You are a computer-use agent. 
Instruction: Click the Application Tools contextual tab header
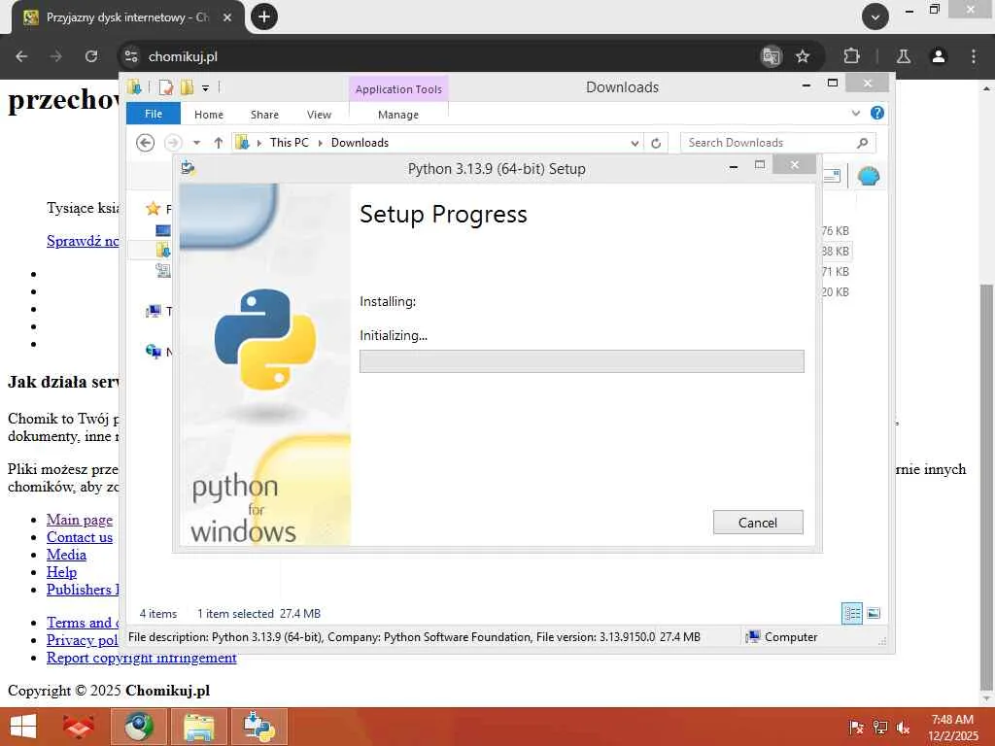(x=398, y=89)
